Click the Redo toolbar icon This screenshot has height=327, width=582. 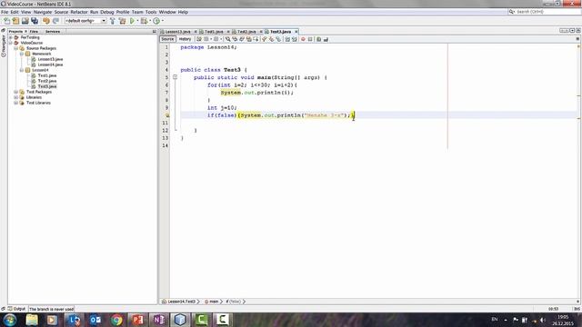point(55,21)
